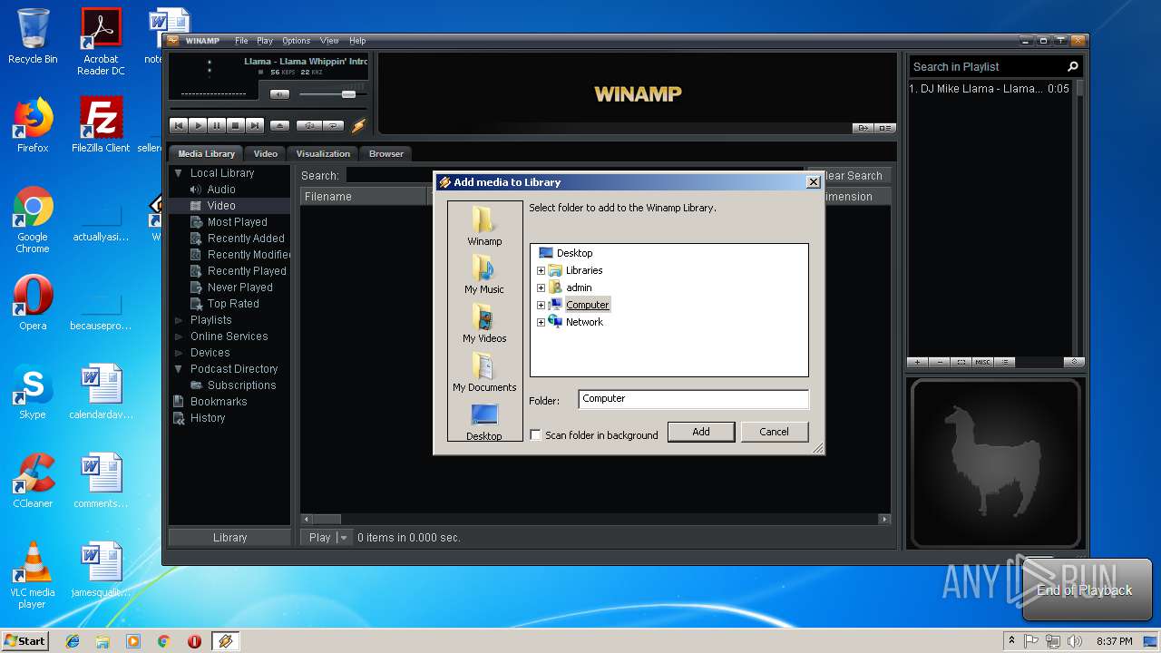Start playback with the Play button
Viewport: 1161px width, 653px height.
coord(198,126)
